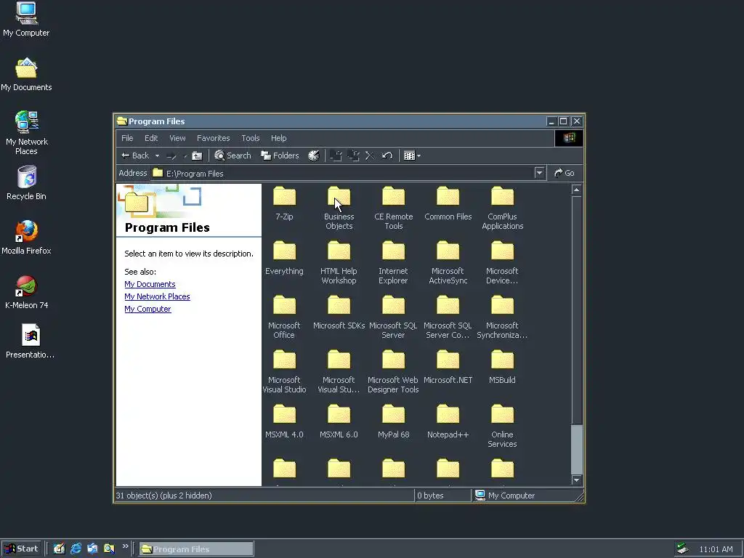Select the Microsoft Office folder
The image size is (744, 558).
(x=284, y=317)
